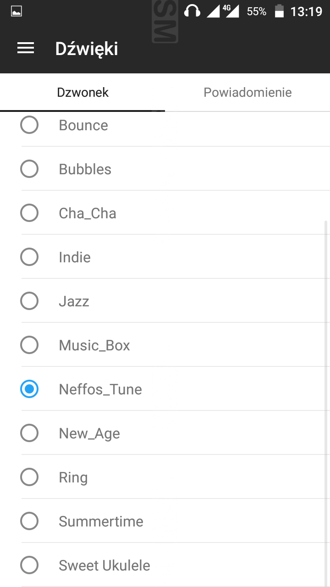Switch to the Powiadomienie tab
This screenshot has height=587, width=330.
pos(247,92)
